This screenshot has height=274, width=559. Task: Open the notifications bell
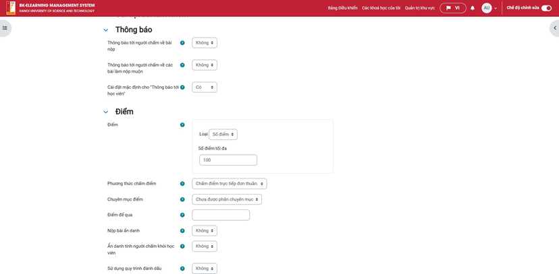point(473,8)
